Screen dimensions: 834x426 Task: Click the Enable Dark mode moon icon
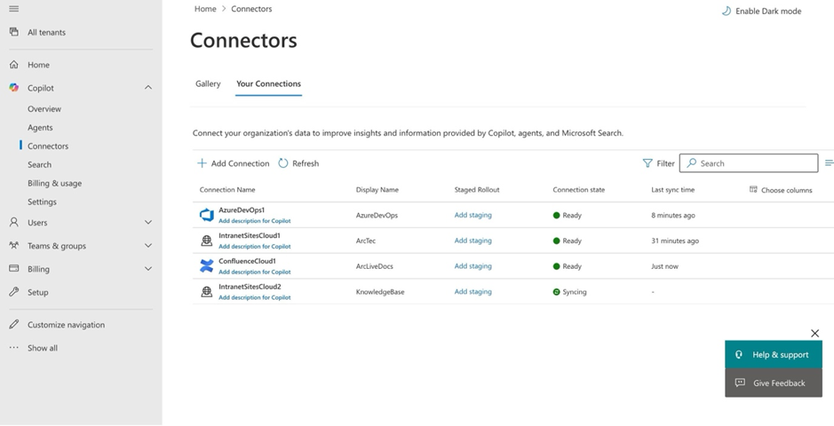pos(726,12)
